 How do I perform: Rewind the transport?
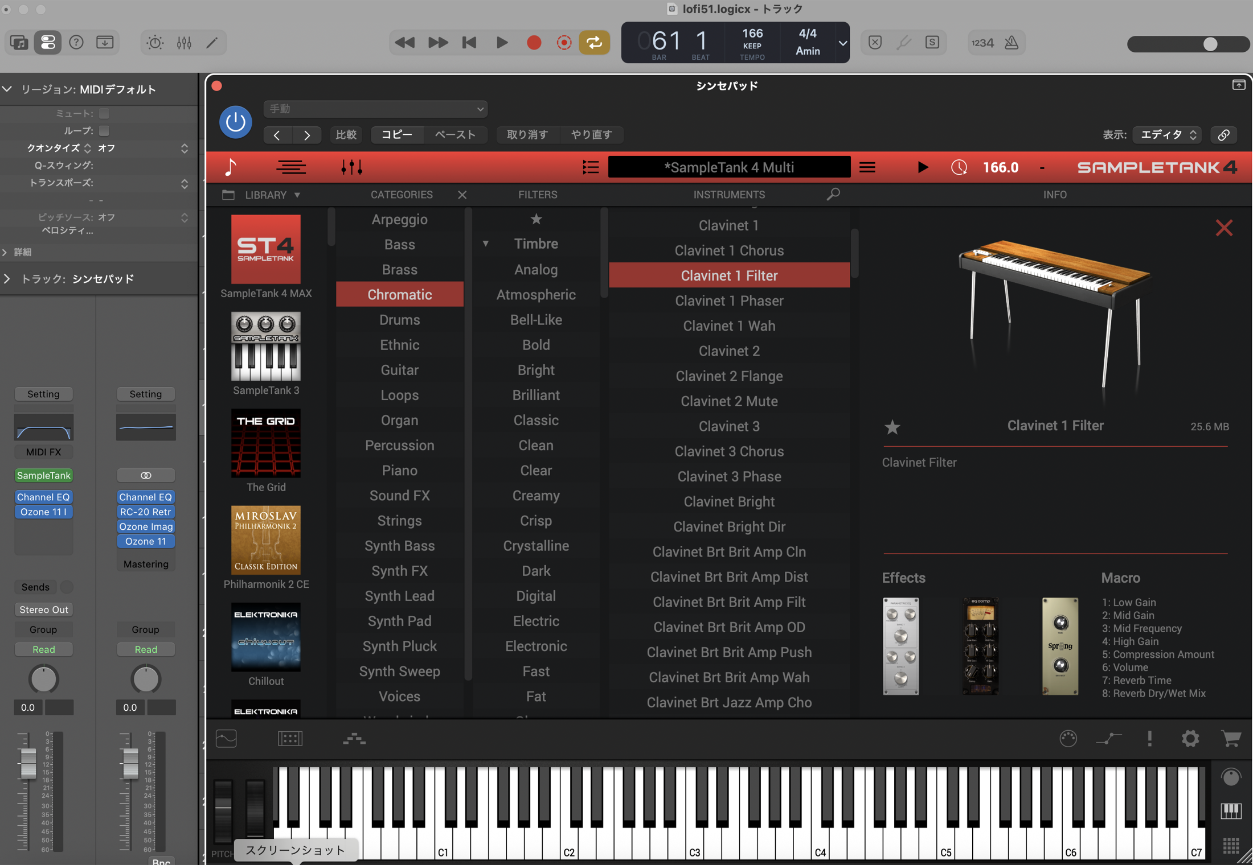405,42
